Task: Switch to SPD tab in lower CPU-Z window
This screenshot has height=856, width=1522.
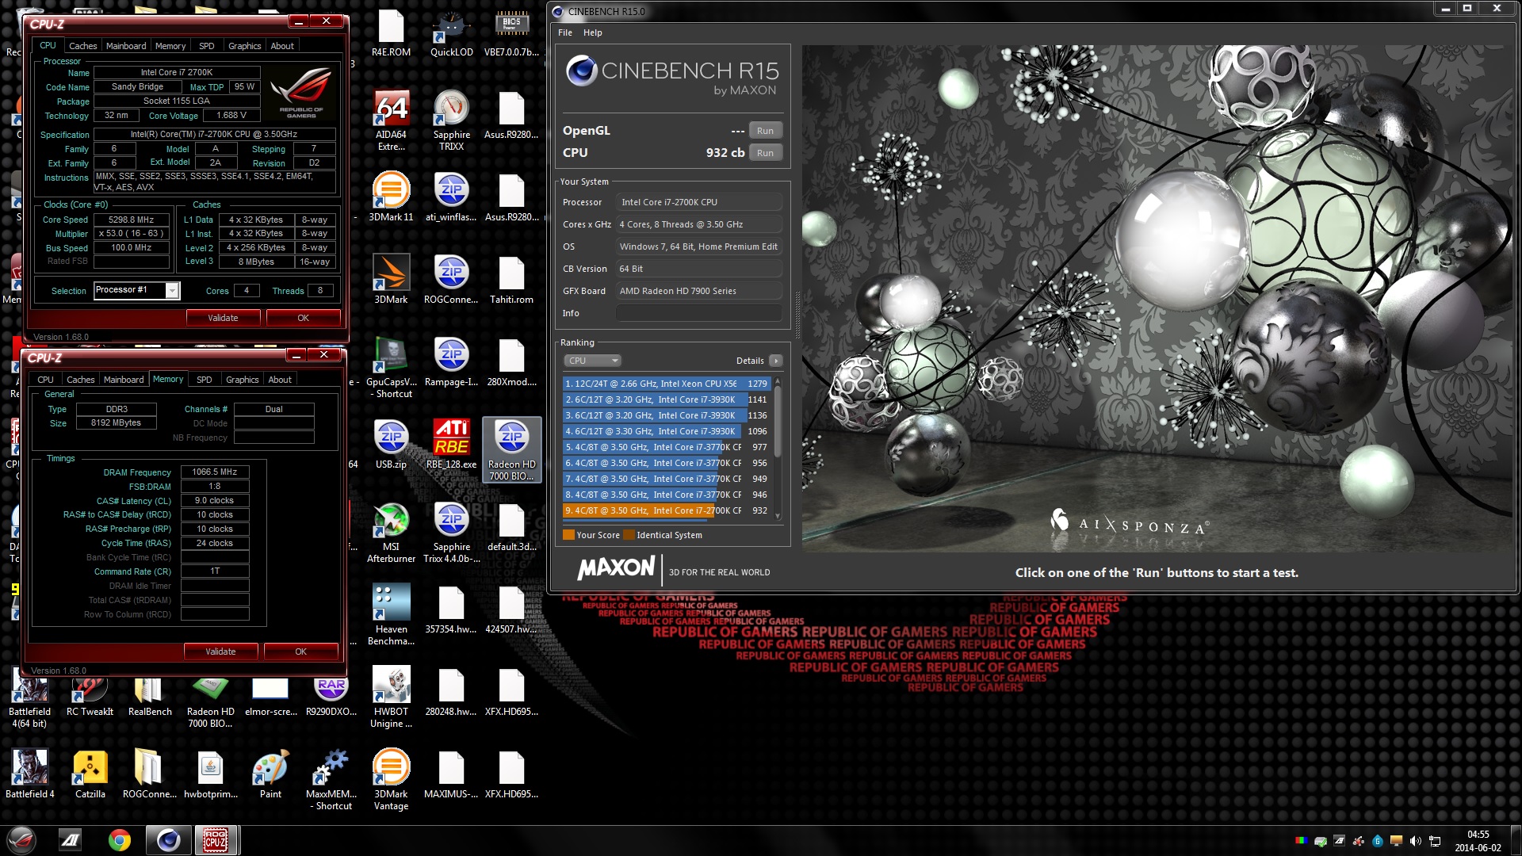Action: (x=205, y=380)
